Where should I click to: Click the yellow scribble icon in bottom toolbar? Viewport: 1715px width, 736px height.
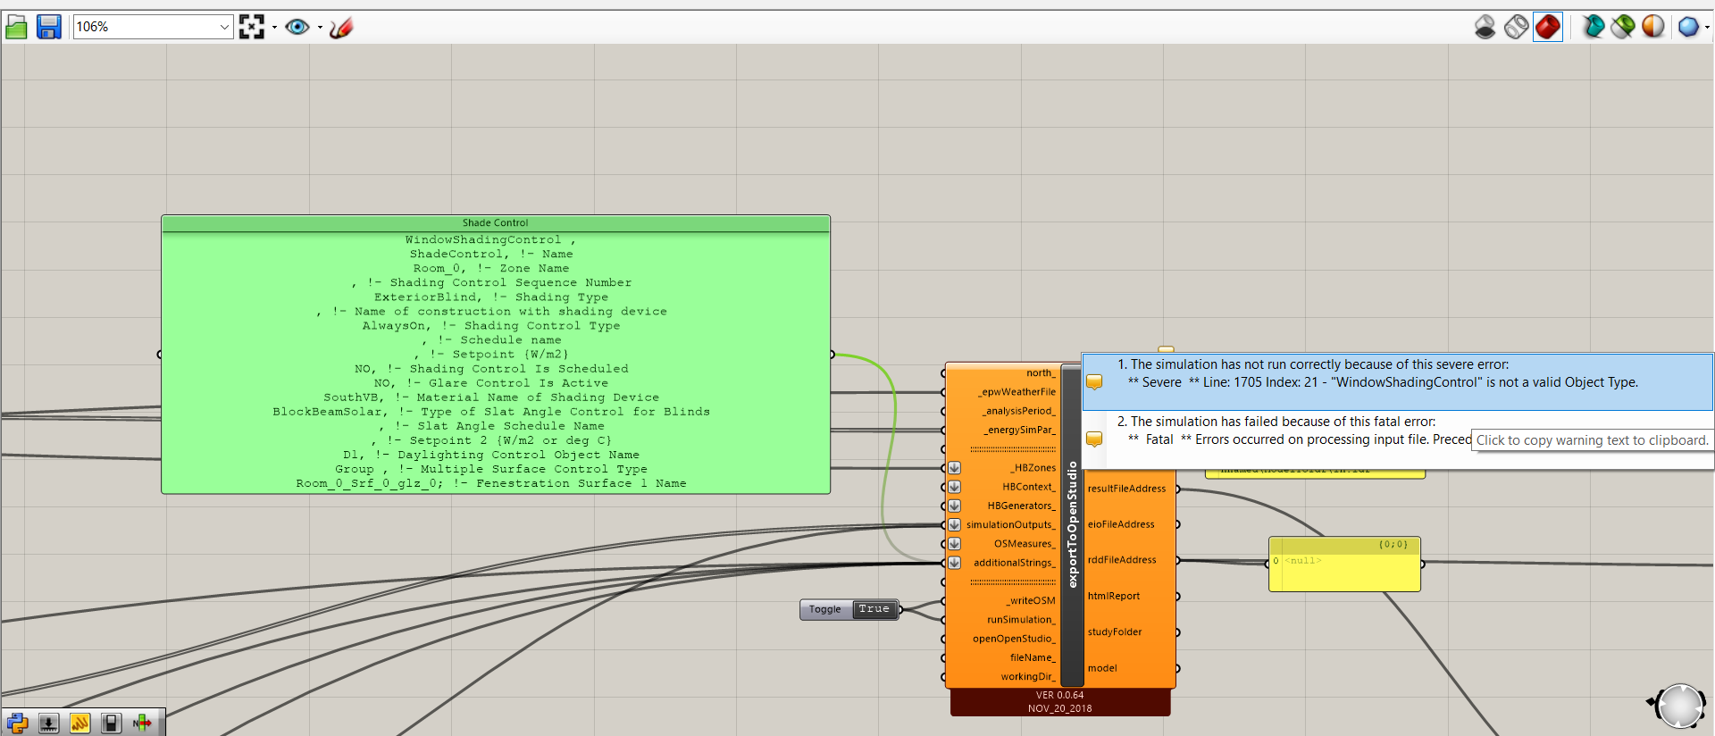80,723
